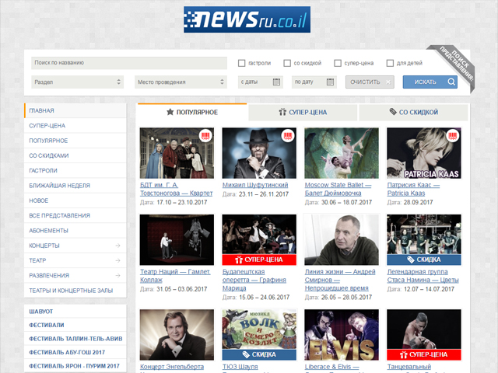Open link 'Moscow State Ballet — Балет Дюймовочка'

click(338, 189)
